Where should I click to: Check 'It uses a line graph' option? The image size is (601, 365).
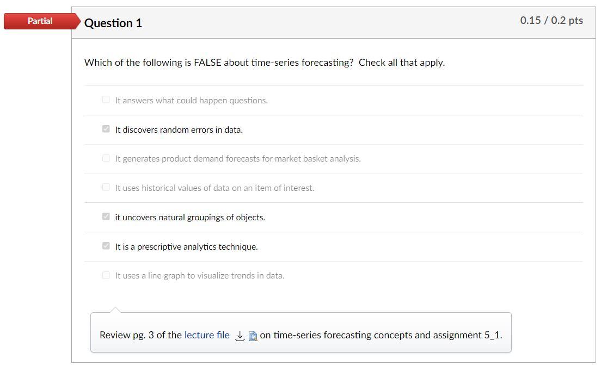pos(106,275)
